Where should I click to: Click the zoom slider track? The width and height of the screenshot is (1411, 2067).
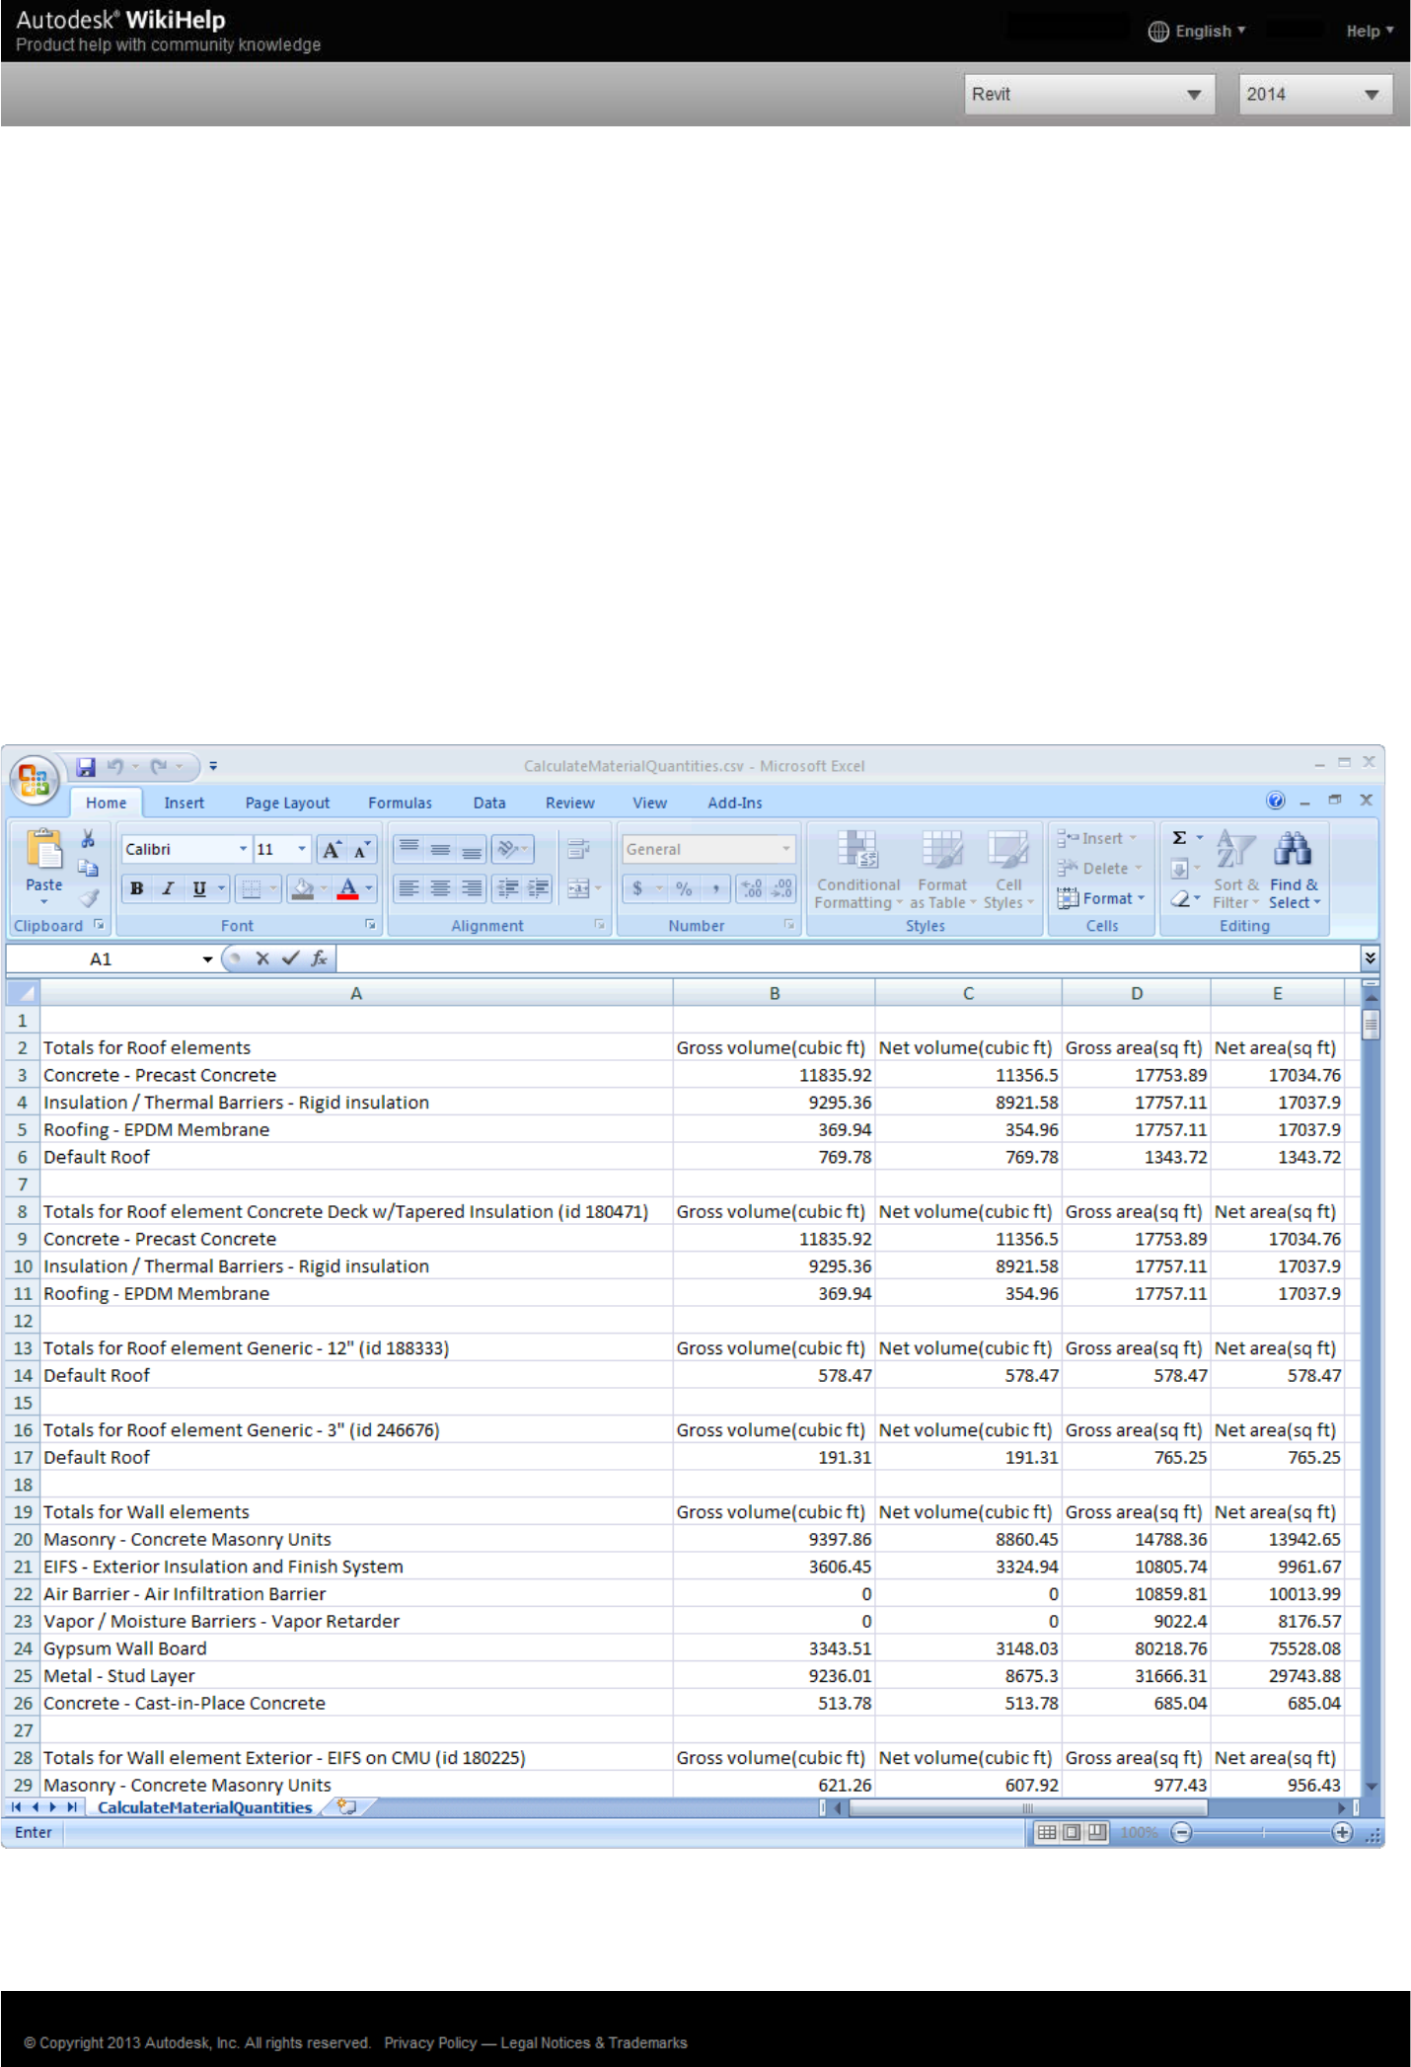coord(1262,1833)
